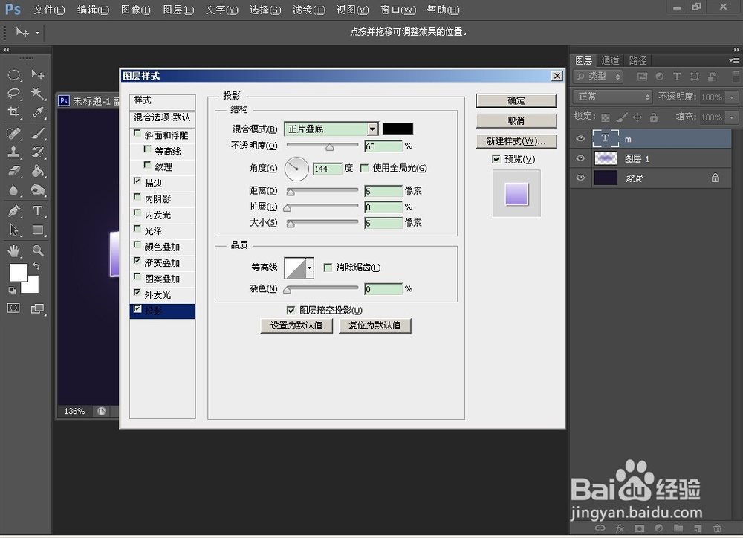Click the lock position icon in Layers panel
743x538 pixels.
pos(637,117)
